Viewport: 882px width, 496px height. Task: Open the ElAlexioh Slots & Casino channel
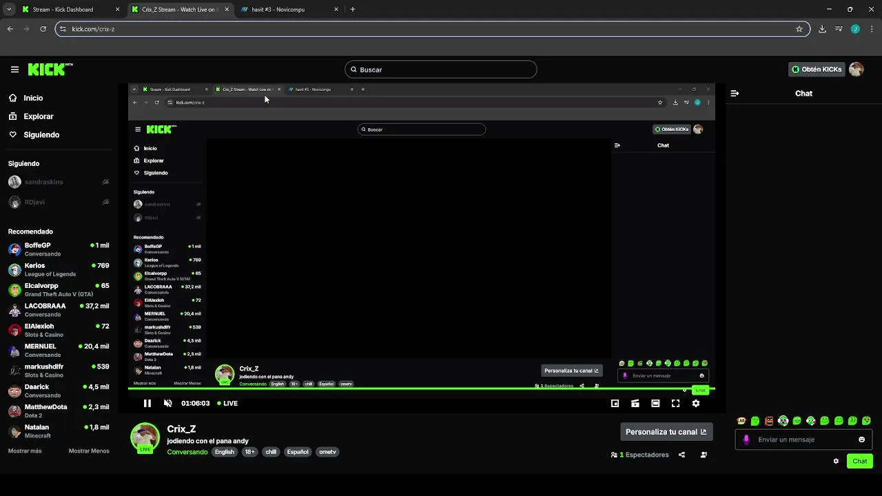pos(59,330)
